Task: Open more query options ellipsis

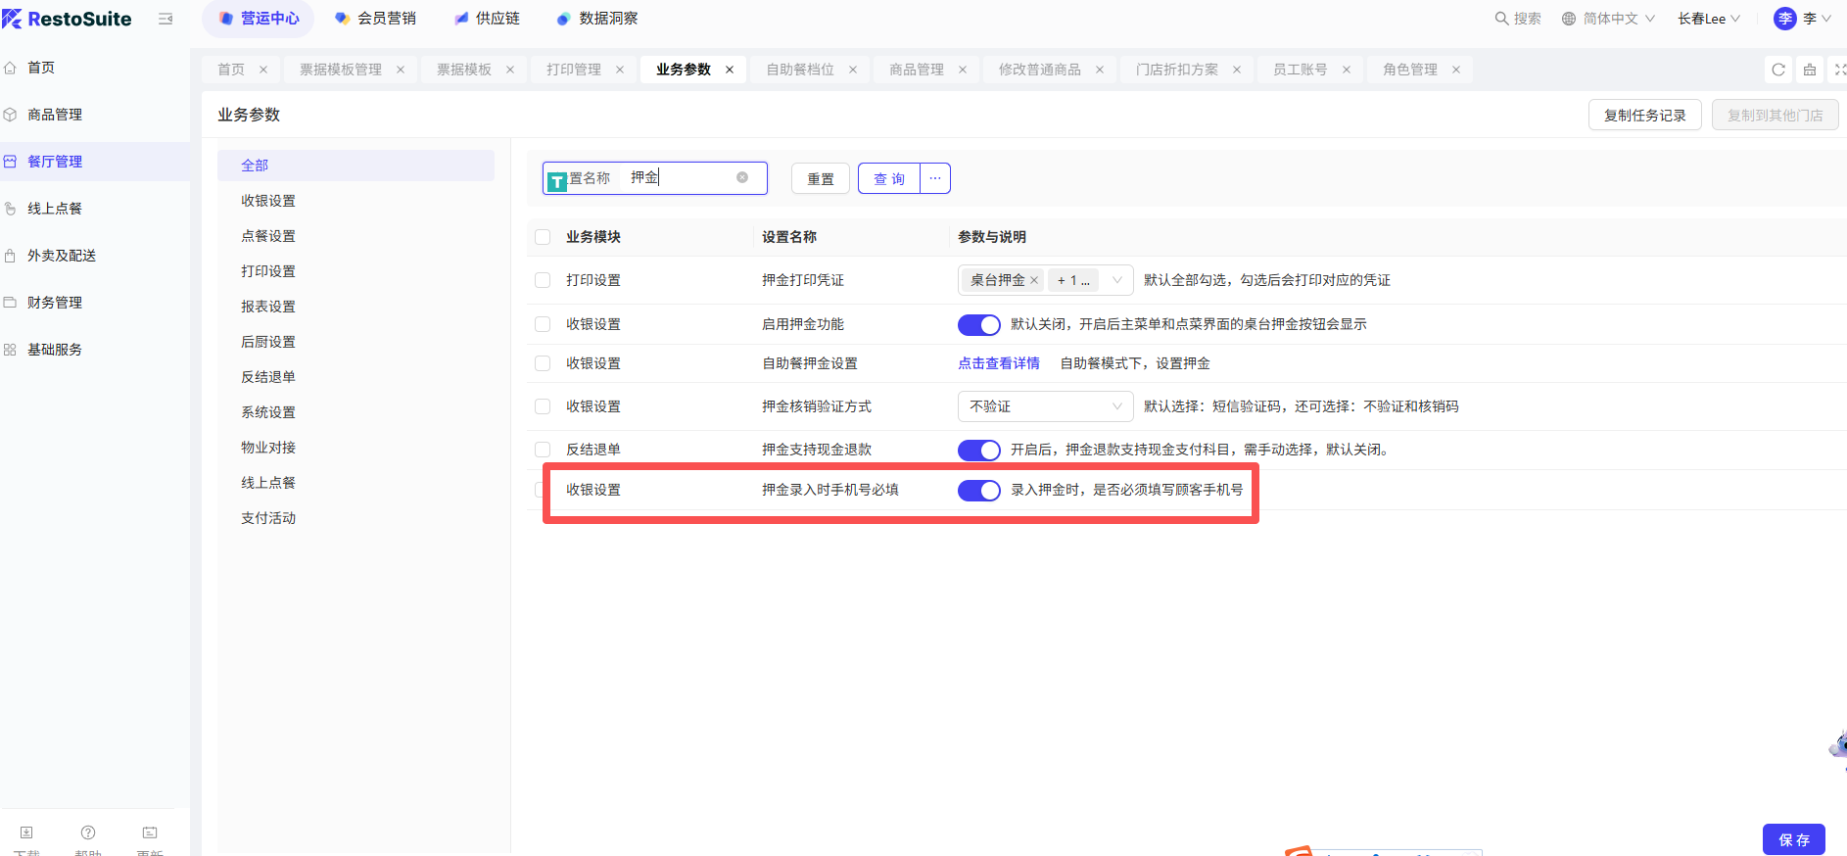Action: [935, 178]
